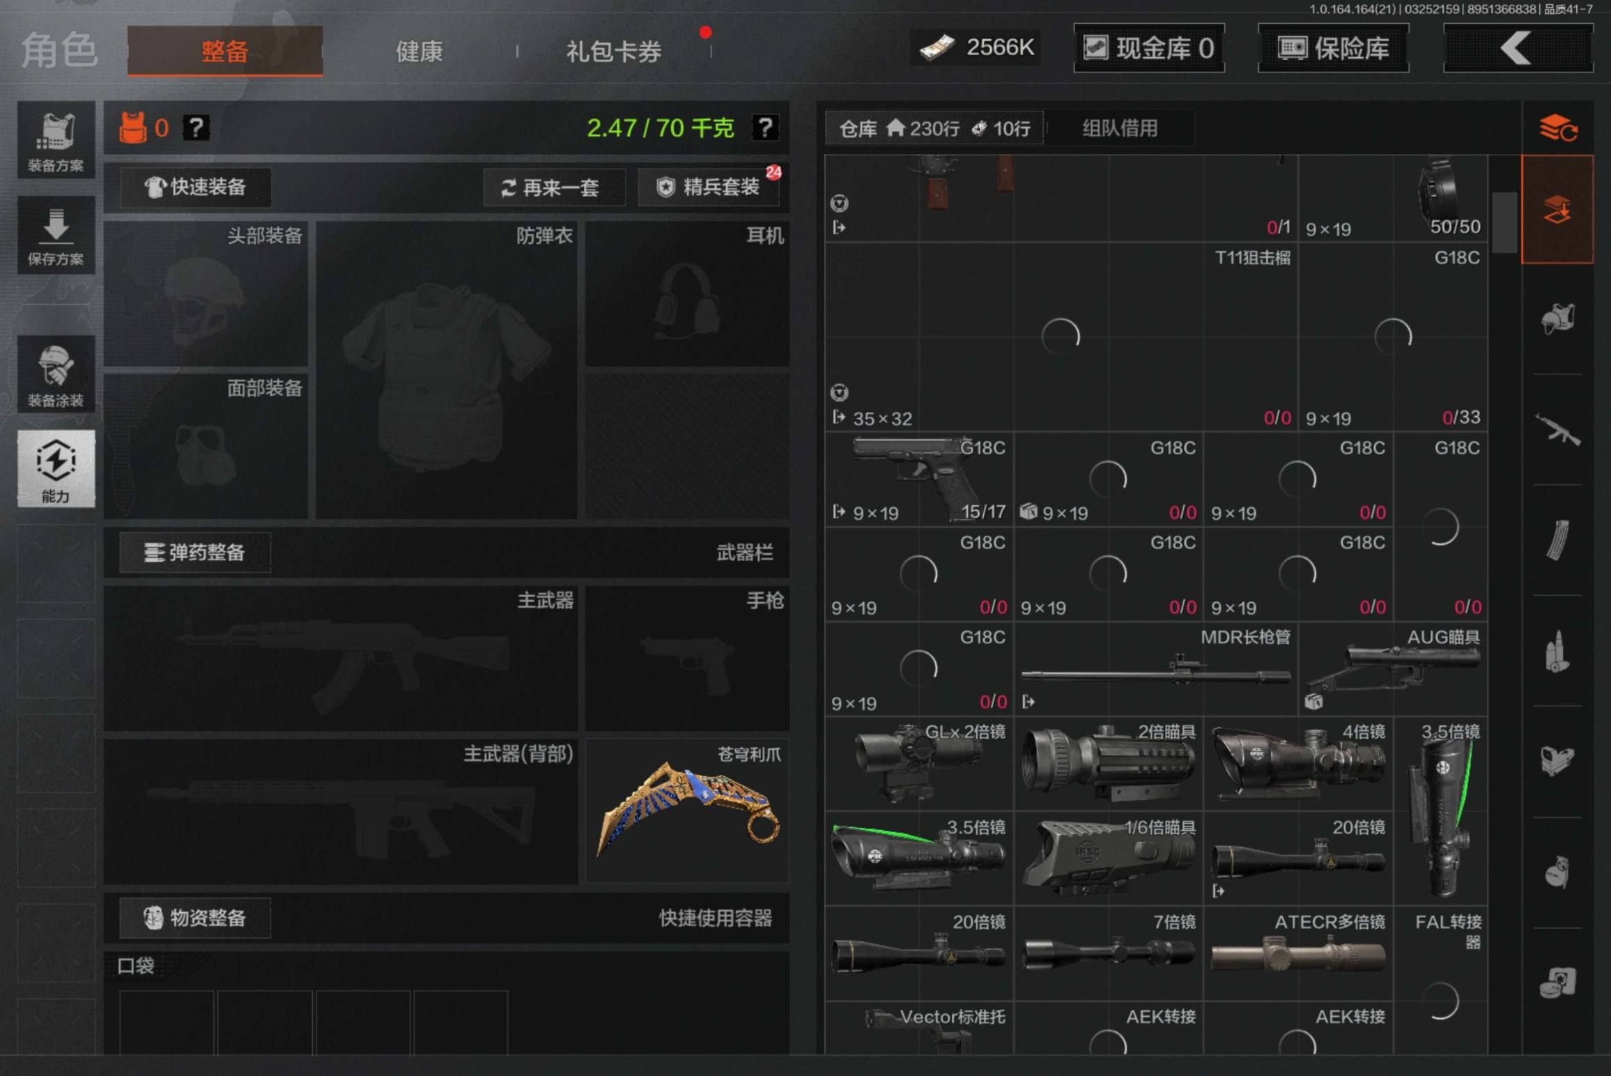This screenshot has height=1076, width=1611.
Task: Click the back arrow at top right
Action: (1518, 48)
